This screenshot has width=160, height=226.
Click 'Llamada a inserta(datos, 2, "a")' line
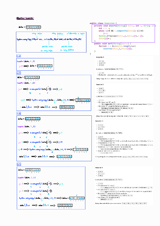109,133
